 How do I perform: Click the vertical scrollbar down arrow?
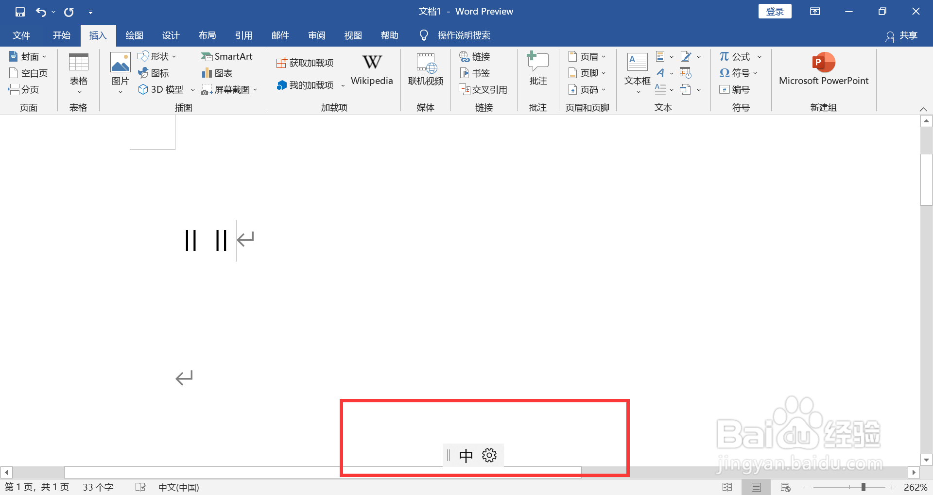coord(926,460)
